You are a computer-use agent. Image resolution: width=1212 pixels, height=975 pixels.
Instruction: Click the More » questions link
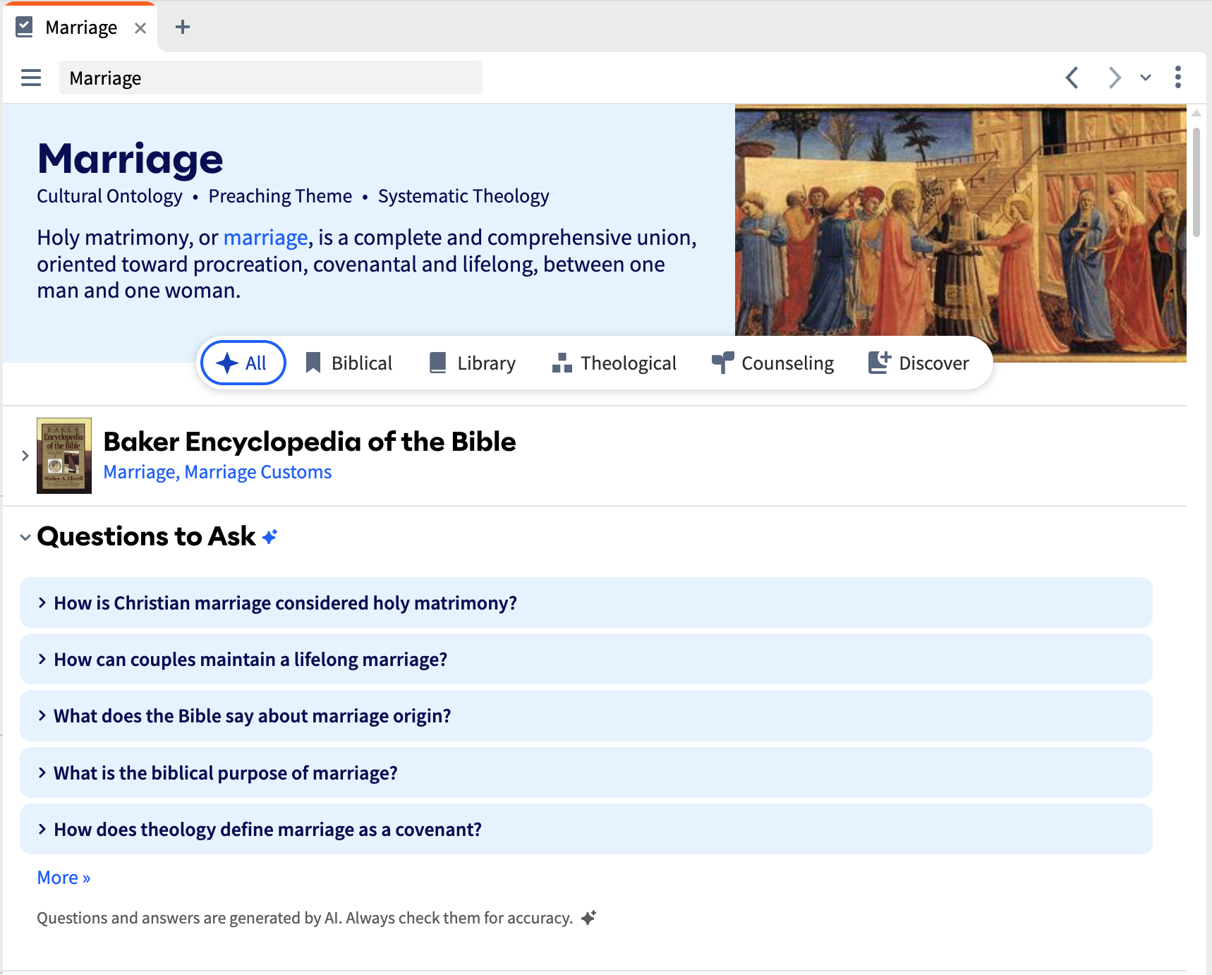coord(64,878)
